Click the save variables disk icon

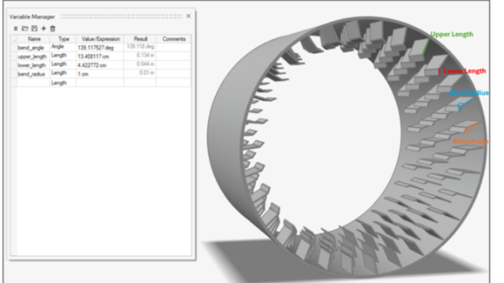click(x=35, y=28)
